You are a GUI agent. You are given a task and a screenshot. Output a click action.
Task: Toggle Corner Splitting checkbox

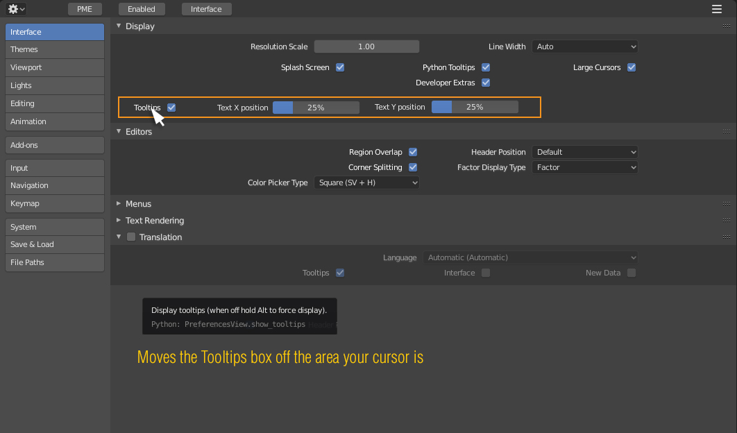click(x=413, y=167)
